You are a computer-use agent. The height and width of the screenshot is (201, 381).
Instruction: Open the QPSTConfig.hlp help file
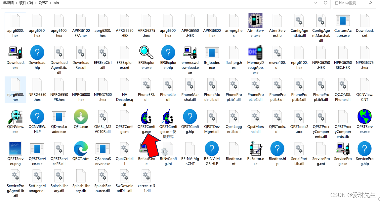tap(190, 117)
